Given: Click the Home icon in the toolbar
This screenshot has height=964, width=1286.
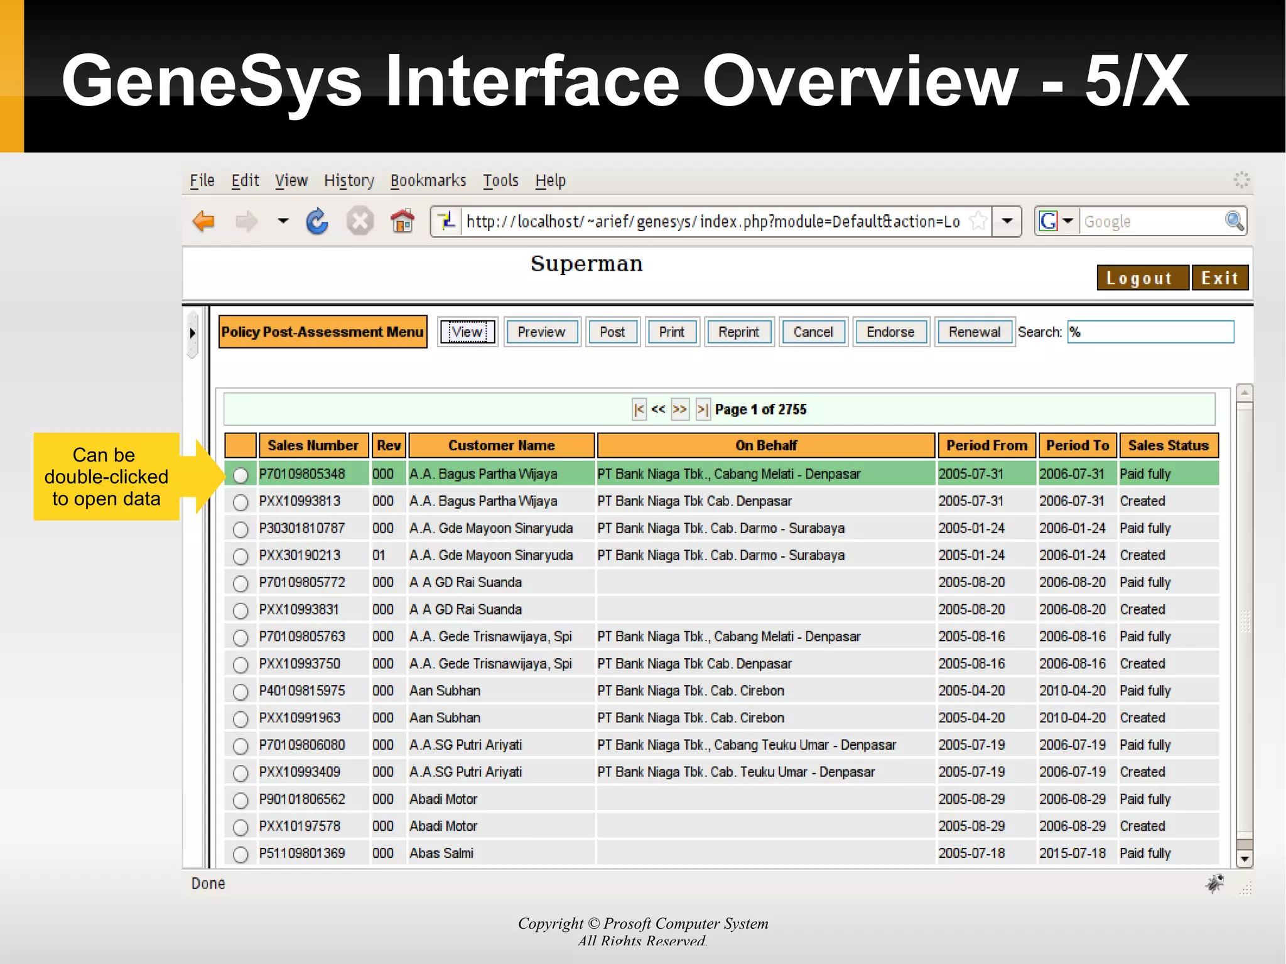Looking at the screenshot, I should coord(403,222).
